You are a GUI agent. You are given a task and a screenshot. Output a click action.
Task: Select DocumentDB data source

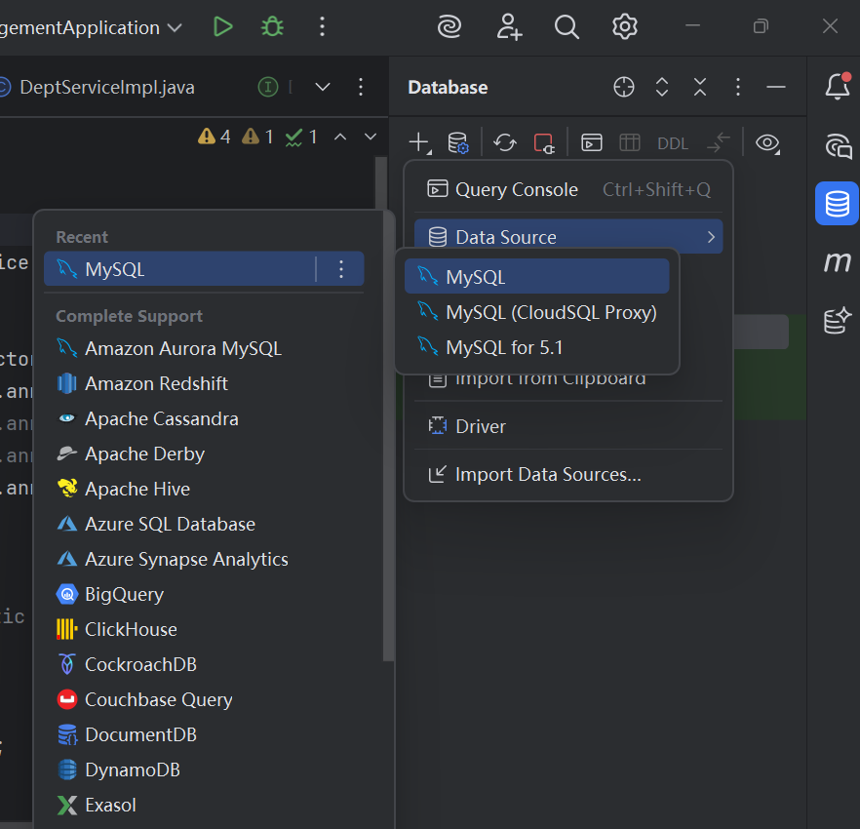pos(204,734)
